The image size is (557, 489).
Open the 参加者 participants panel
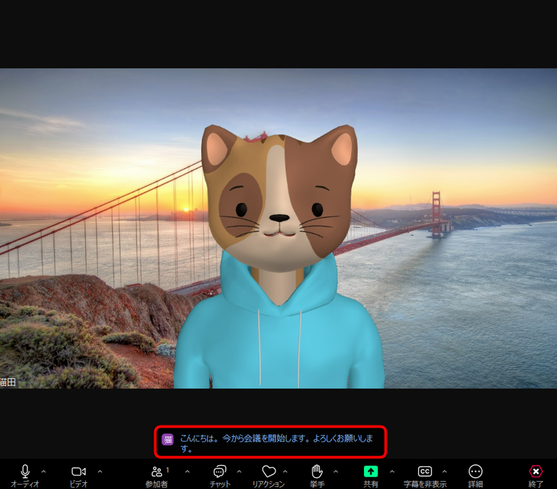pos(157,472)
